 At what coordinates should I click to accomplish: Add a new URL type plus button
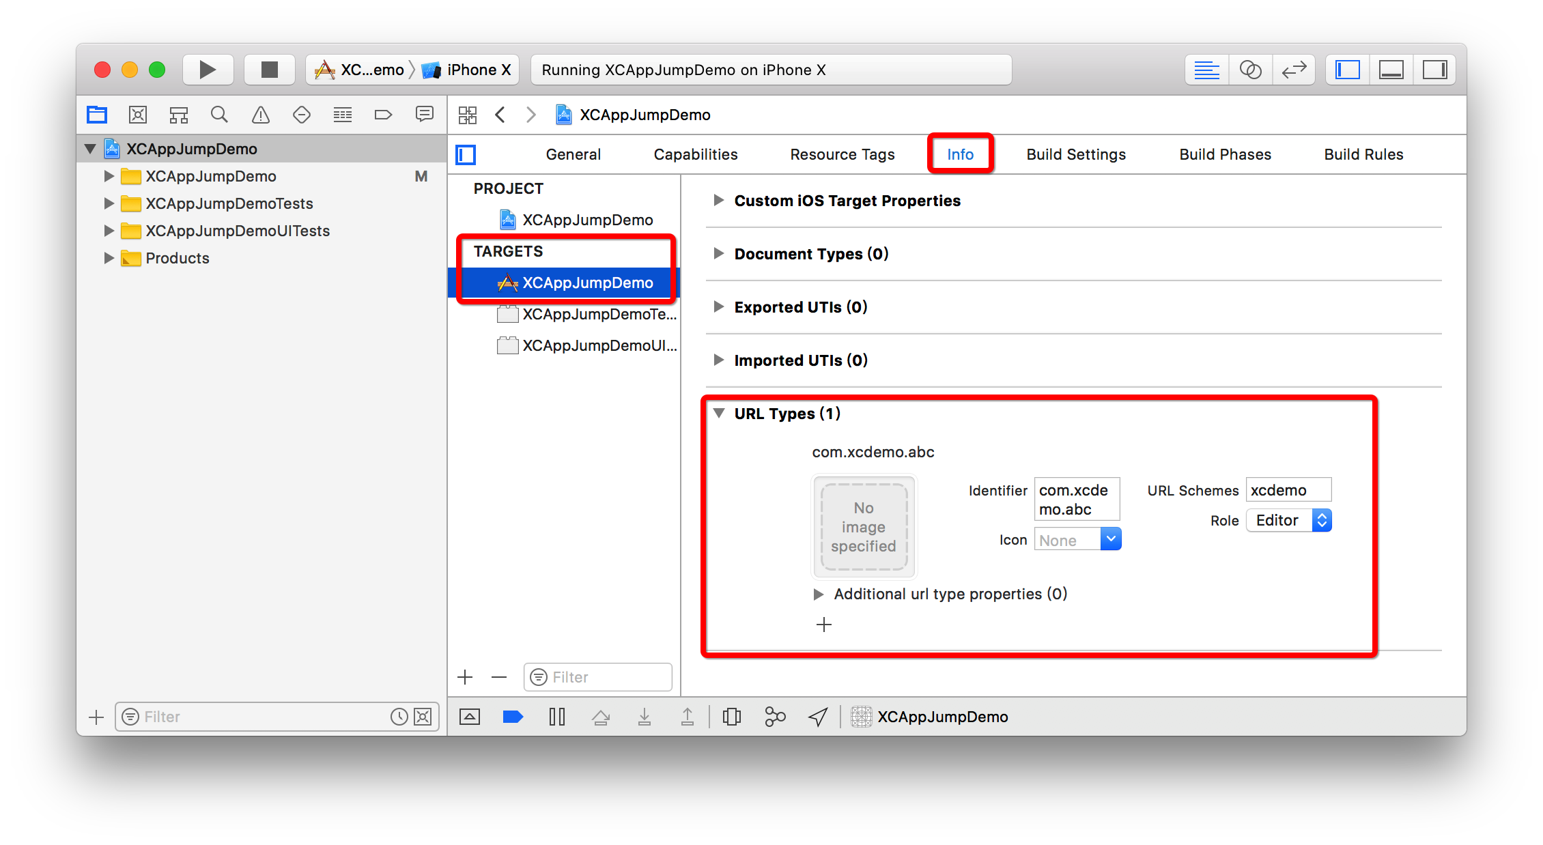coord(824,625)
